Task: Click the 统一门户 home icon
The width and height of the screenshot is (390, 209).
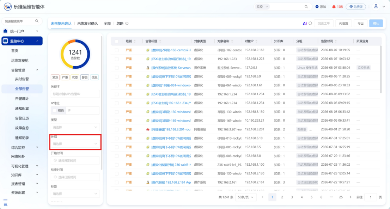Action: pyautogui.click(x=6, y=31)
